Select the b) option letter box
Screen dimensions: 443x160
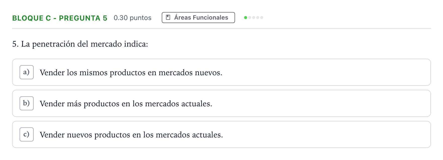(27, 103)
